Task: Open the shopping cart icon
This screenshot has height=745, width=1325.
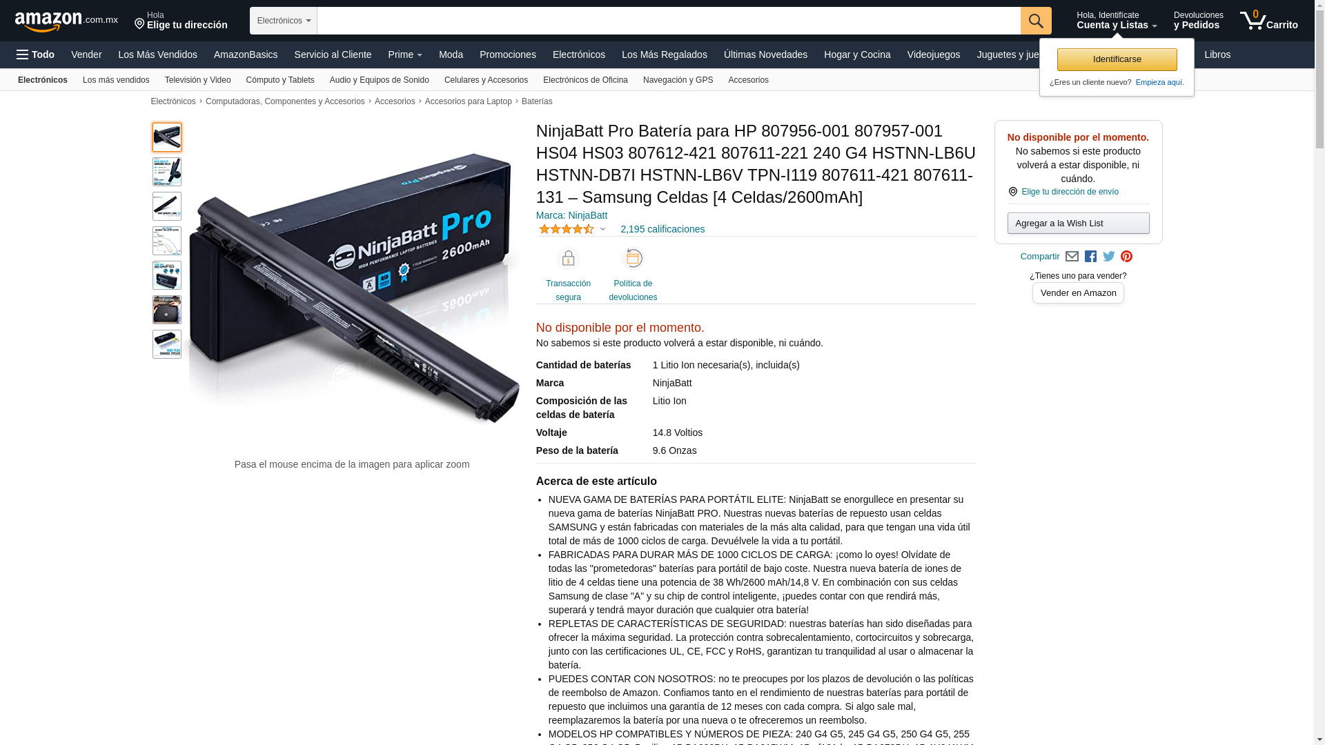Action: [1268, 21]
